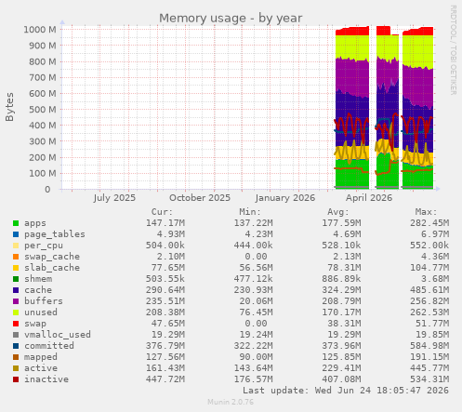
Task: Click the green apps legend swatch
Action: tap(16, 223)
